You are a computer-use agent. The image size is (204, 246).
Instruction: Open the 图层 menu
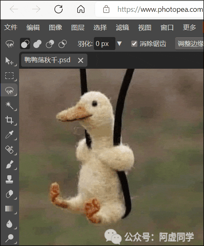click(x=78, y=28)
